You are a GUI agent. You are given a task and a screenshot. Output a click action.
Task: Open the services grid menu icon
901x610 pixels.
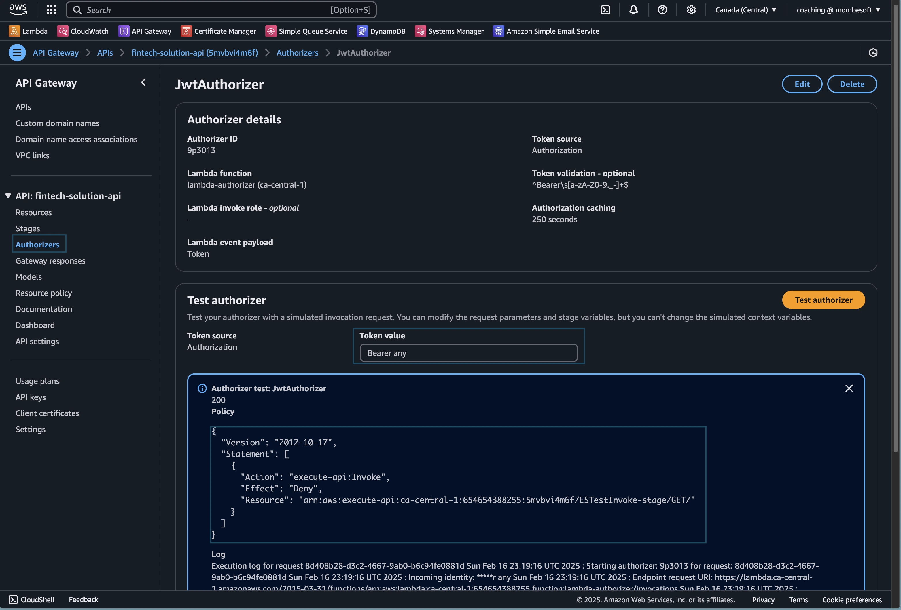[x=51, y=10]
